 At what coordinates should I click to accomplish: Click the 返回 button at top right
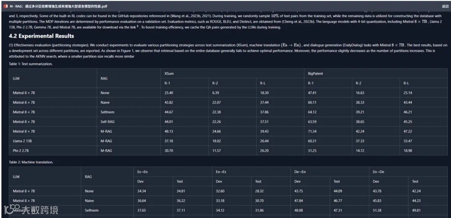click(x=445, y=6)
